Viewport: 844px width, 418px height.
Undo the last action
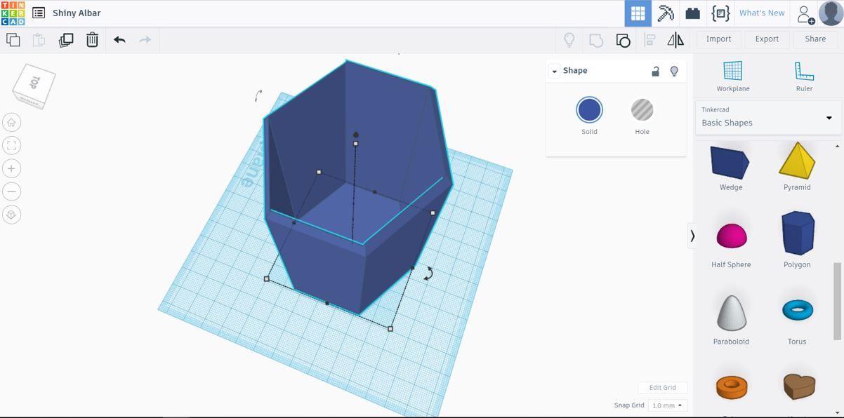click(x=119, y=40)
